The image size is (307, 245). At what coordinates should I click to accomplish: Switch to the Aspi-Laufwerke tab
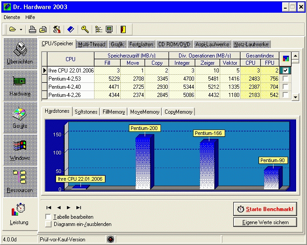coord(212,44)
